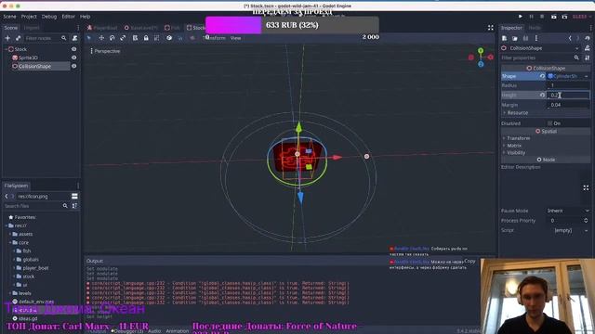The height and width of the screenshot is (334, 595).
Task: Revert Height property reset arrow
Action: coord(542,95)
